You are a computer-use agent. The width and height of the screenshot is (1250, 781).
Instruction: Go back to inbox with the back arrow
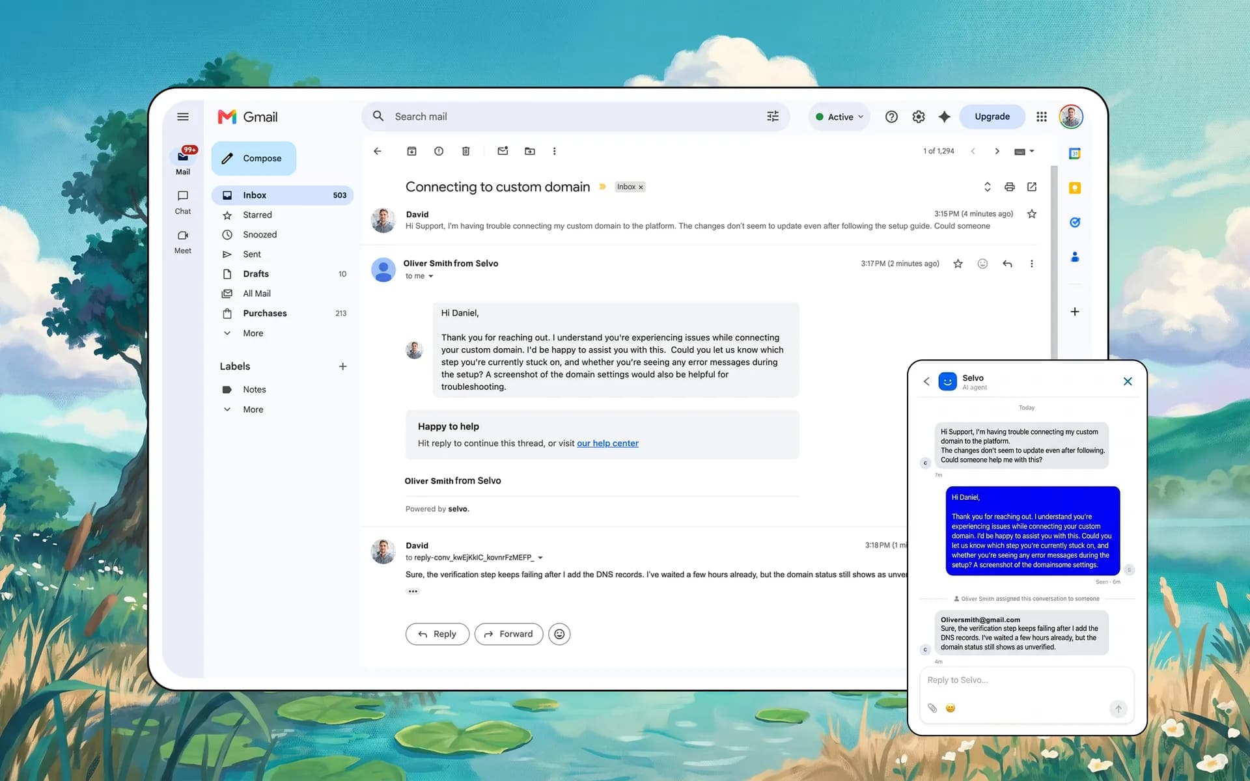pyautogui.click(x=378, y=151)
